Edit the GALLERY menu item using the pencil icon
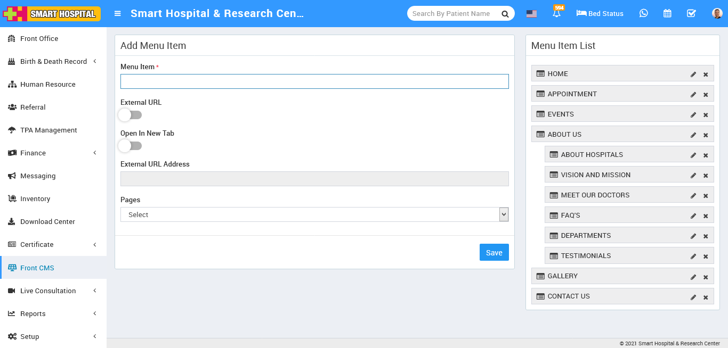728x348 pixels. [693, 276]
